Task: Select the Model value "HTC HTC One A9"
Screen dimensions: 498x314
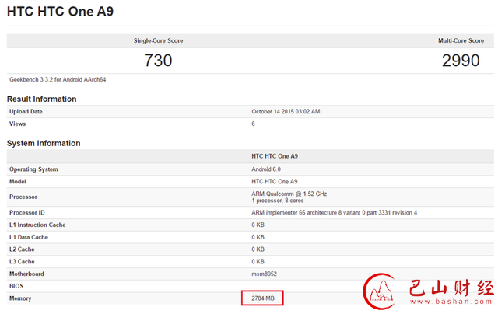Action: (x=275, y=181)
